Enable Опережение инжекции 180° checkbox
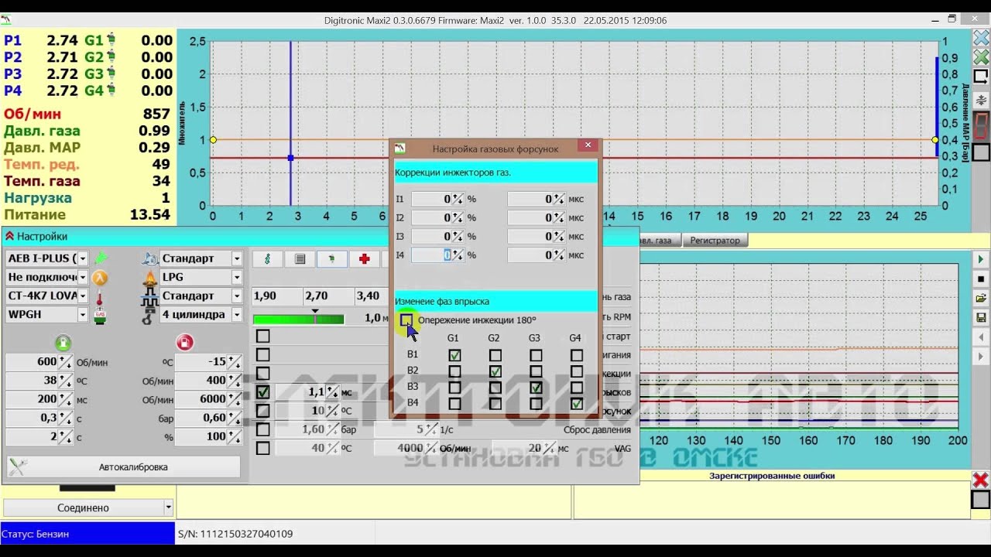Viewport: 991px width, 557px height. pos(406,320)
